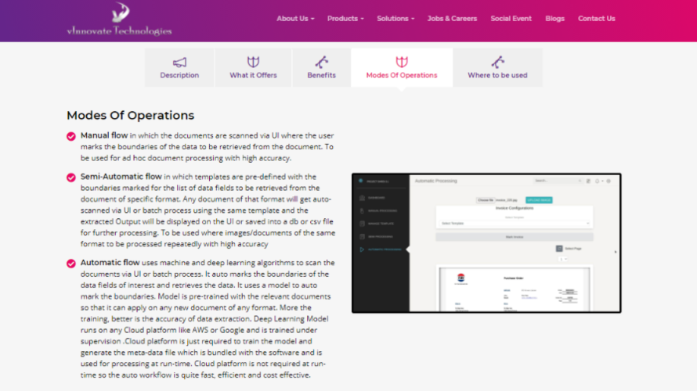Click the Description megaphone icon

point(179,62)
